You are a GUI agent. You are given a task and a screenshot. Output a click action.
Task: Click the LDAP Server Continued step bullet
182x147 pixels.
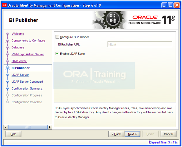pos(8,82)
